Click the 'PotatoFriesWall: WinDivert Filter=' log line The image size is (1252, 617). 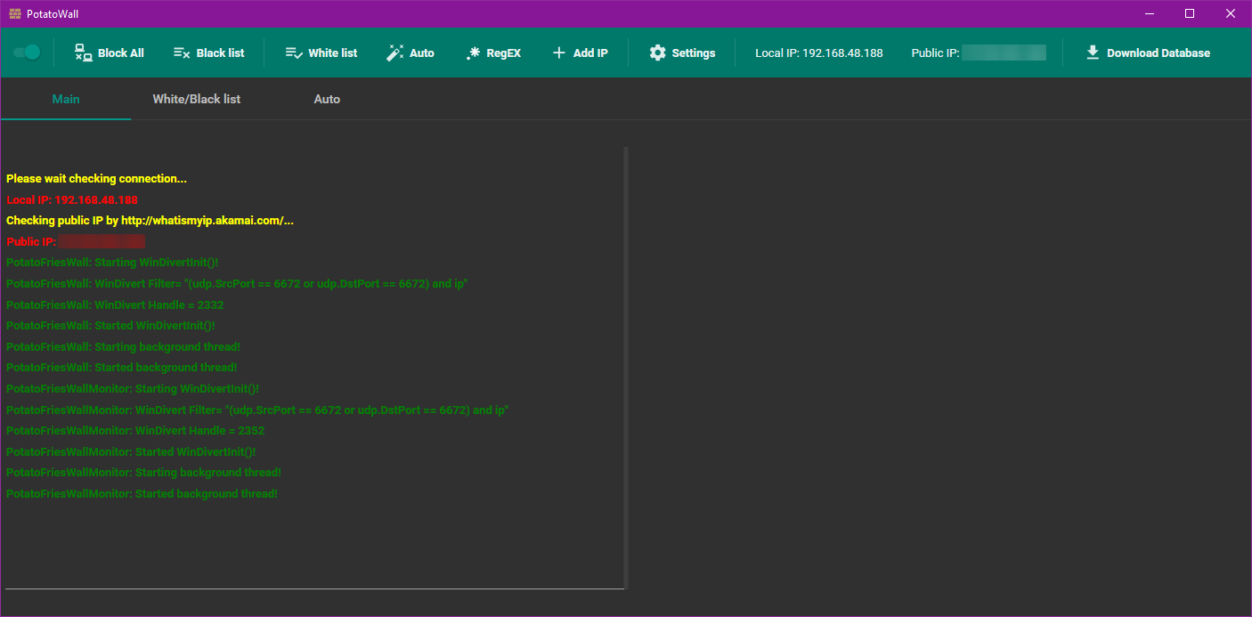pyautogui.click(x=237, y=283)
